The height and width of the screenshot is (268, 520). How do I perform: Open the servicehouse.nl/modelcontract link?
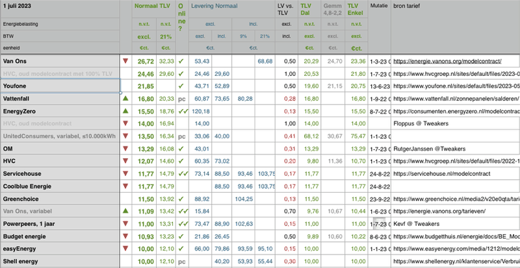pyautogui.click(x=442, y=174)
